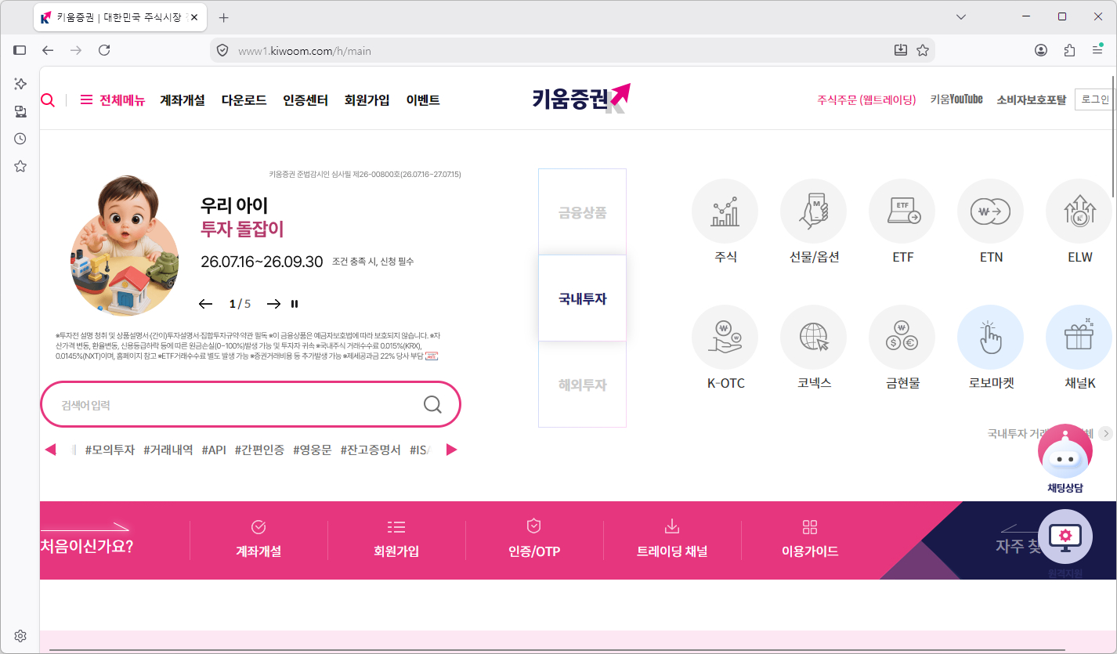Viewport: 1117px width, 654px height.
Task: Click 회원가입 in the pink bar
Action: [x=396, y=539]
